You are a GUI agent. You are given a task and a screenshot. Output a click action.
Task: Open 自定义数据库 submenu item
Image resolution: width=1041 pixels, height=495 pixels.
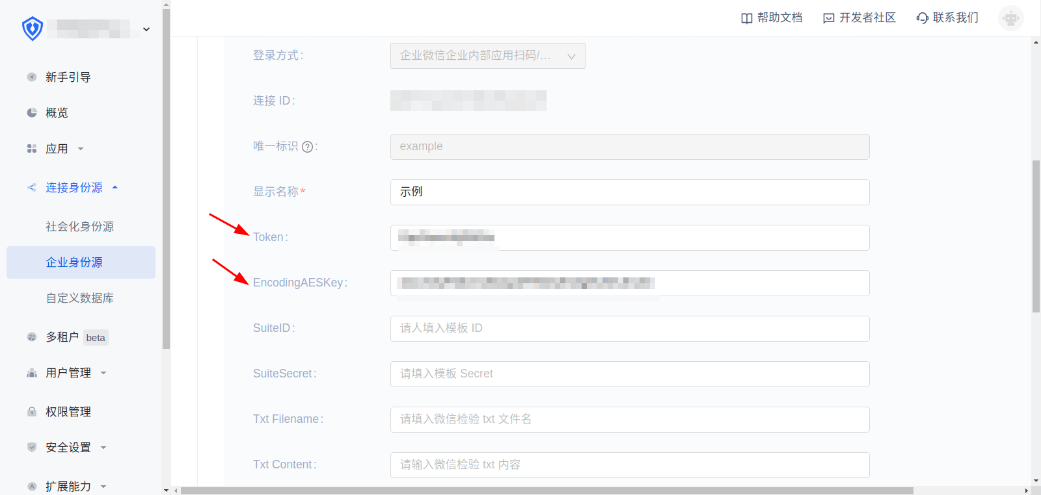pyautogui.click(x=79, y=298)
